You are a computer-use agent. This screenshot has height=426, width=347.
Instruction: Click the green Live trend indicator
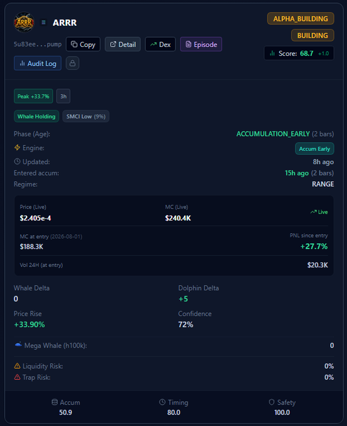(319, 212)
